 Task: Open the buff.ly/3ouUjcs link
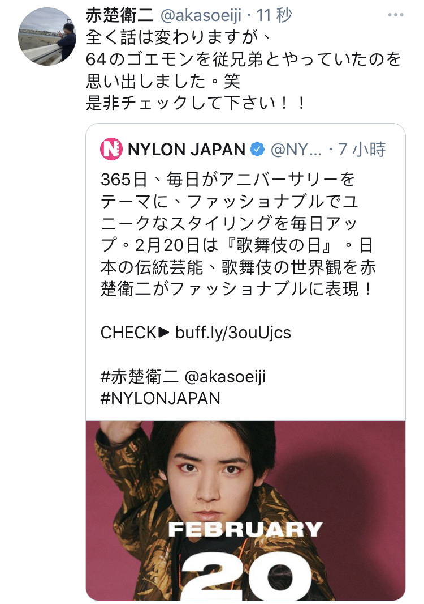(233, 333)
